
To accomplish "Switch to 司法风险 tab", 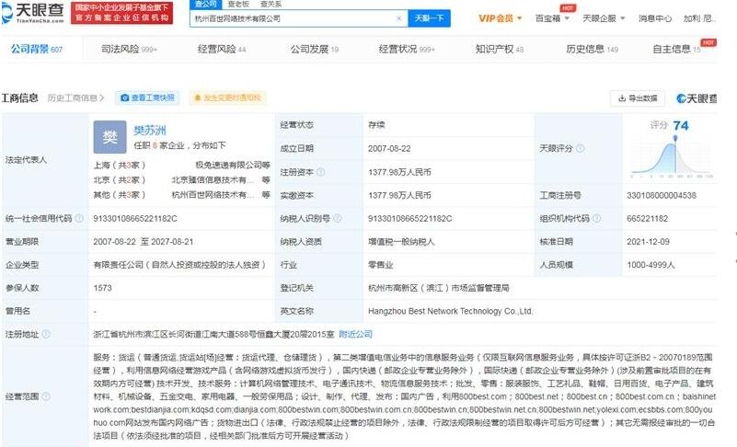I will tap(129, 49).
